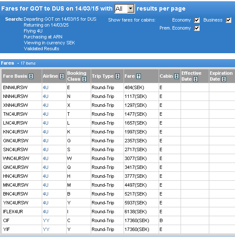
Task: Open YY airline link for YIF
Action: [46, 229]
